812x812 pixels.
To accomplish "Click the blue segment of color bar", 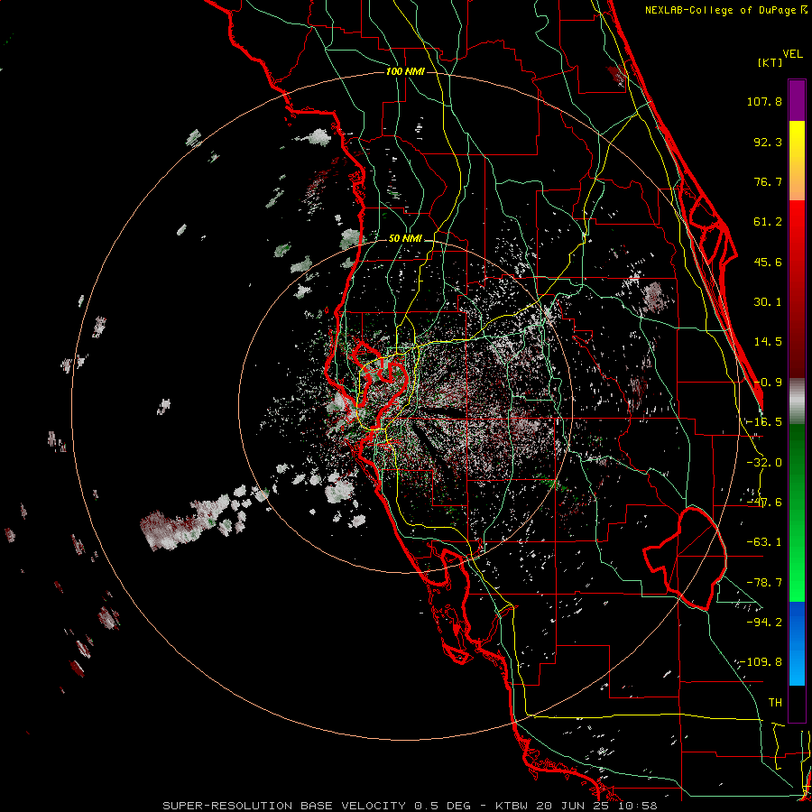I will tap(797, 643).
